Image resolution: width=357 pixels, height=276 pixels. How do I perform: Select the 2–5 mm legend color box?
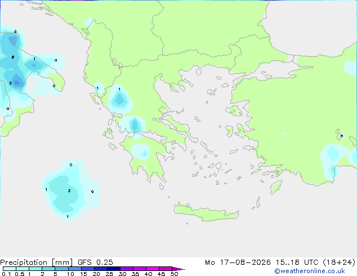48,269
